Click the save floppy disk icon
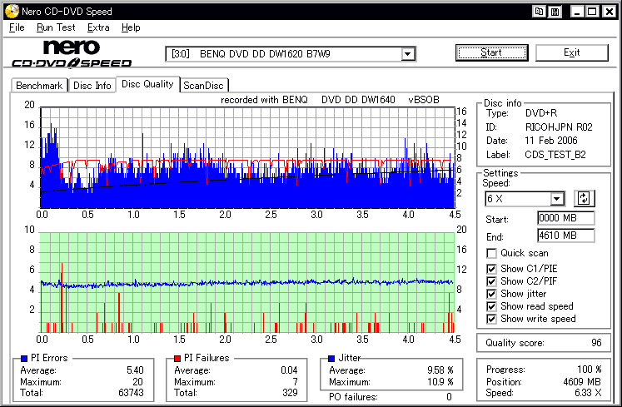 [554, 12]
